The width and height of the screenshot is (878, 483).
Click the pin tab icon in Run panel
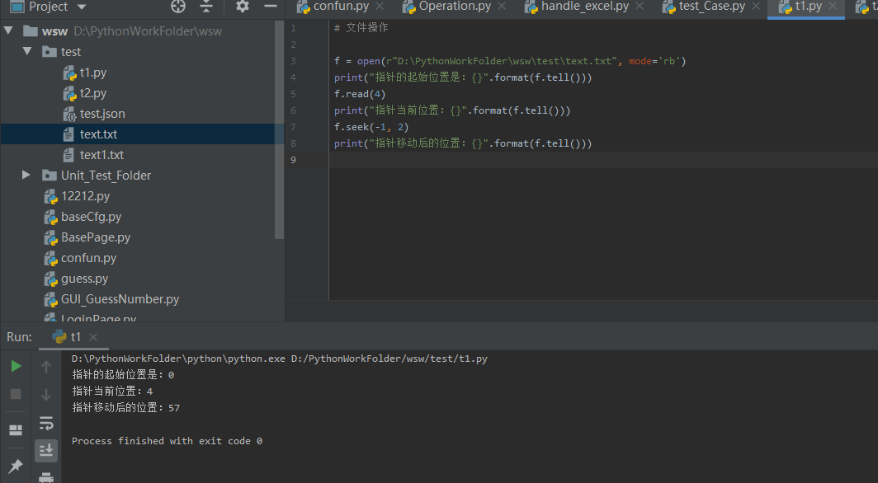[16, 465]
